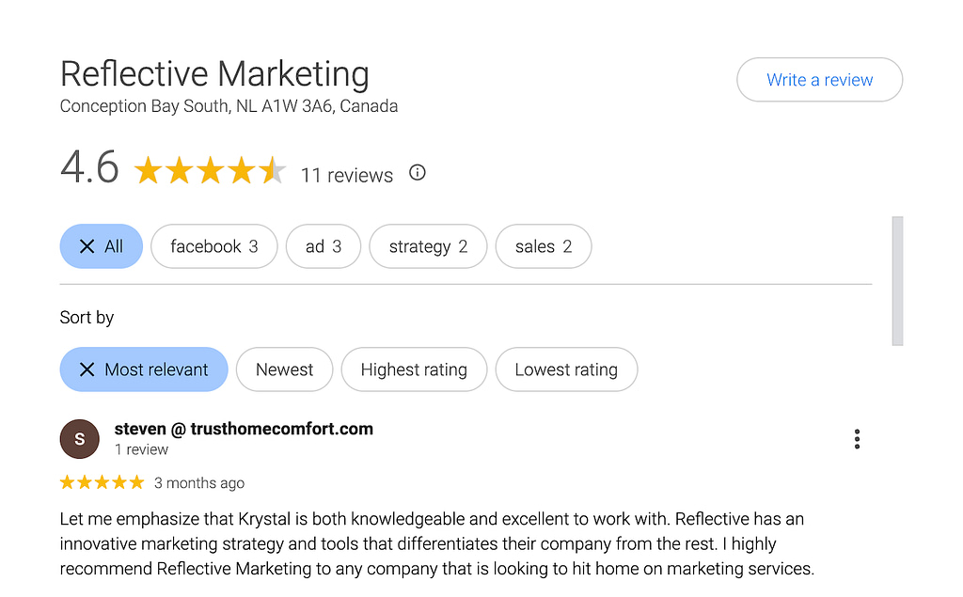Switch to the ad keyword filter
Image resolution: width=963 pixels, height=597 pixels.
[323, 245]
